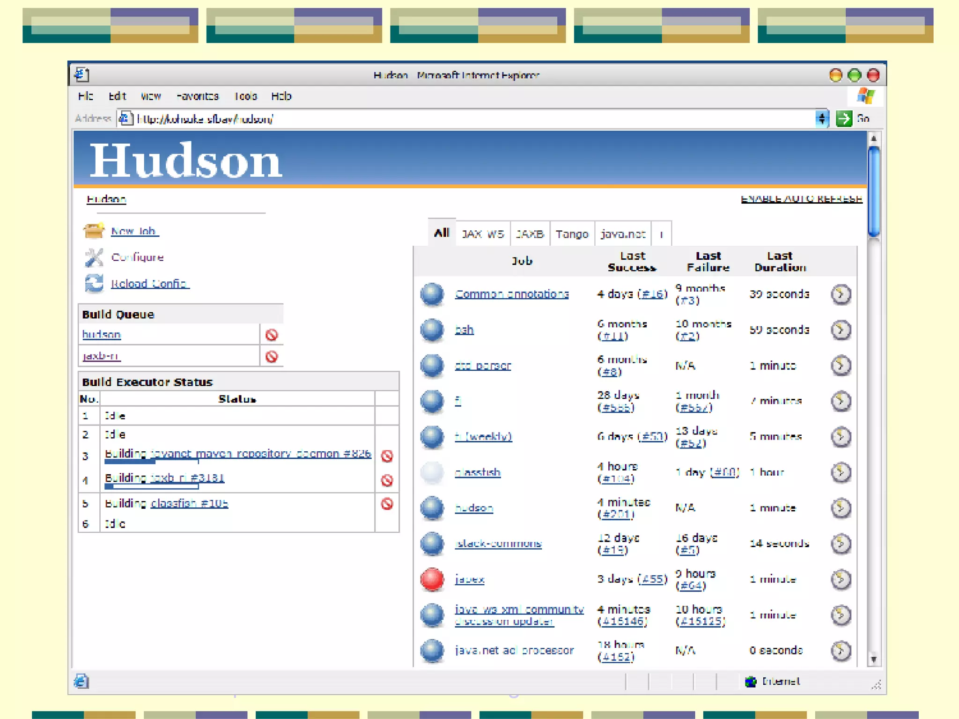Click the Reload Config arrows icon
The height and width of the screenshot is (719, 959).
pos(94,283)
